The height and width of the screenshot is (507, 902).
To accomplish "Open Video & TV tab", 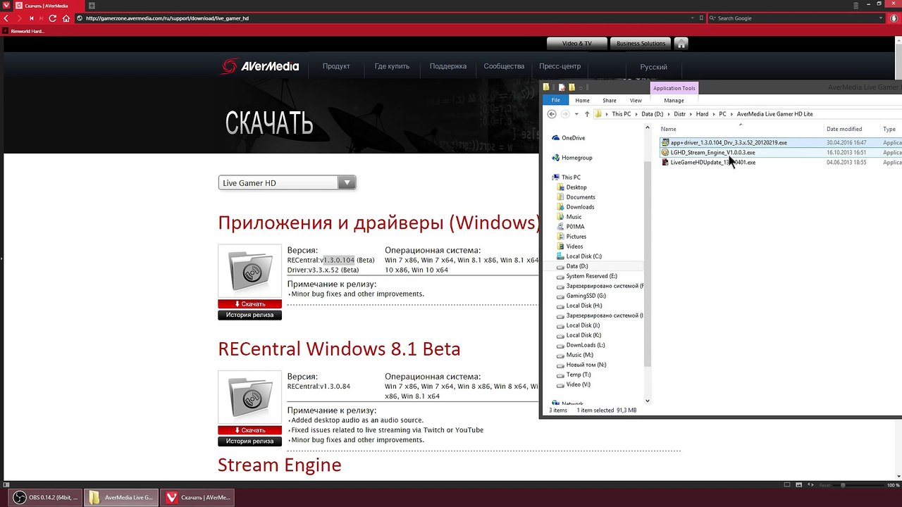I will 576,44.
